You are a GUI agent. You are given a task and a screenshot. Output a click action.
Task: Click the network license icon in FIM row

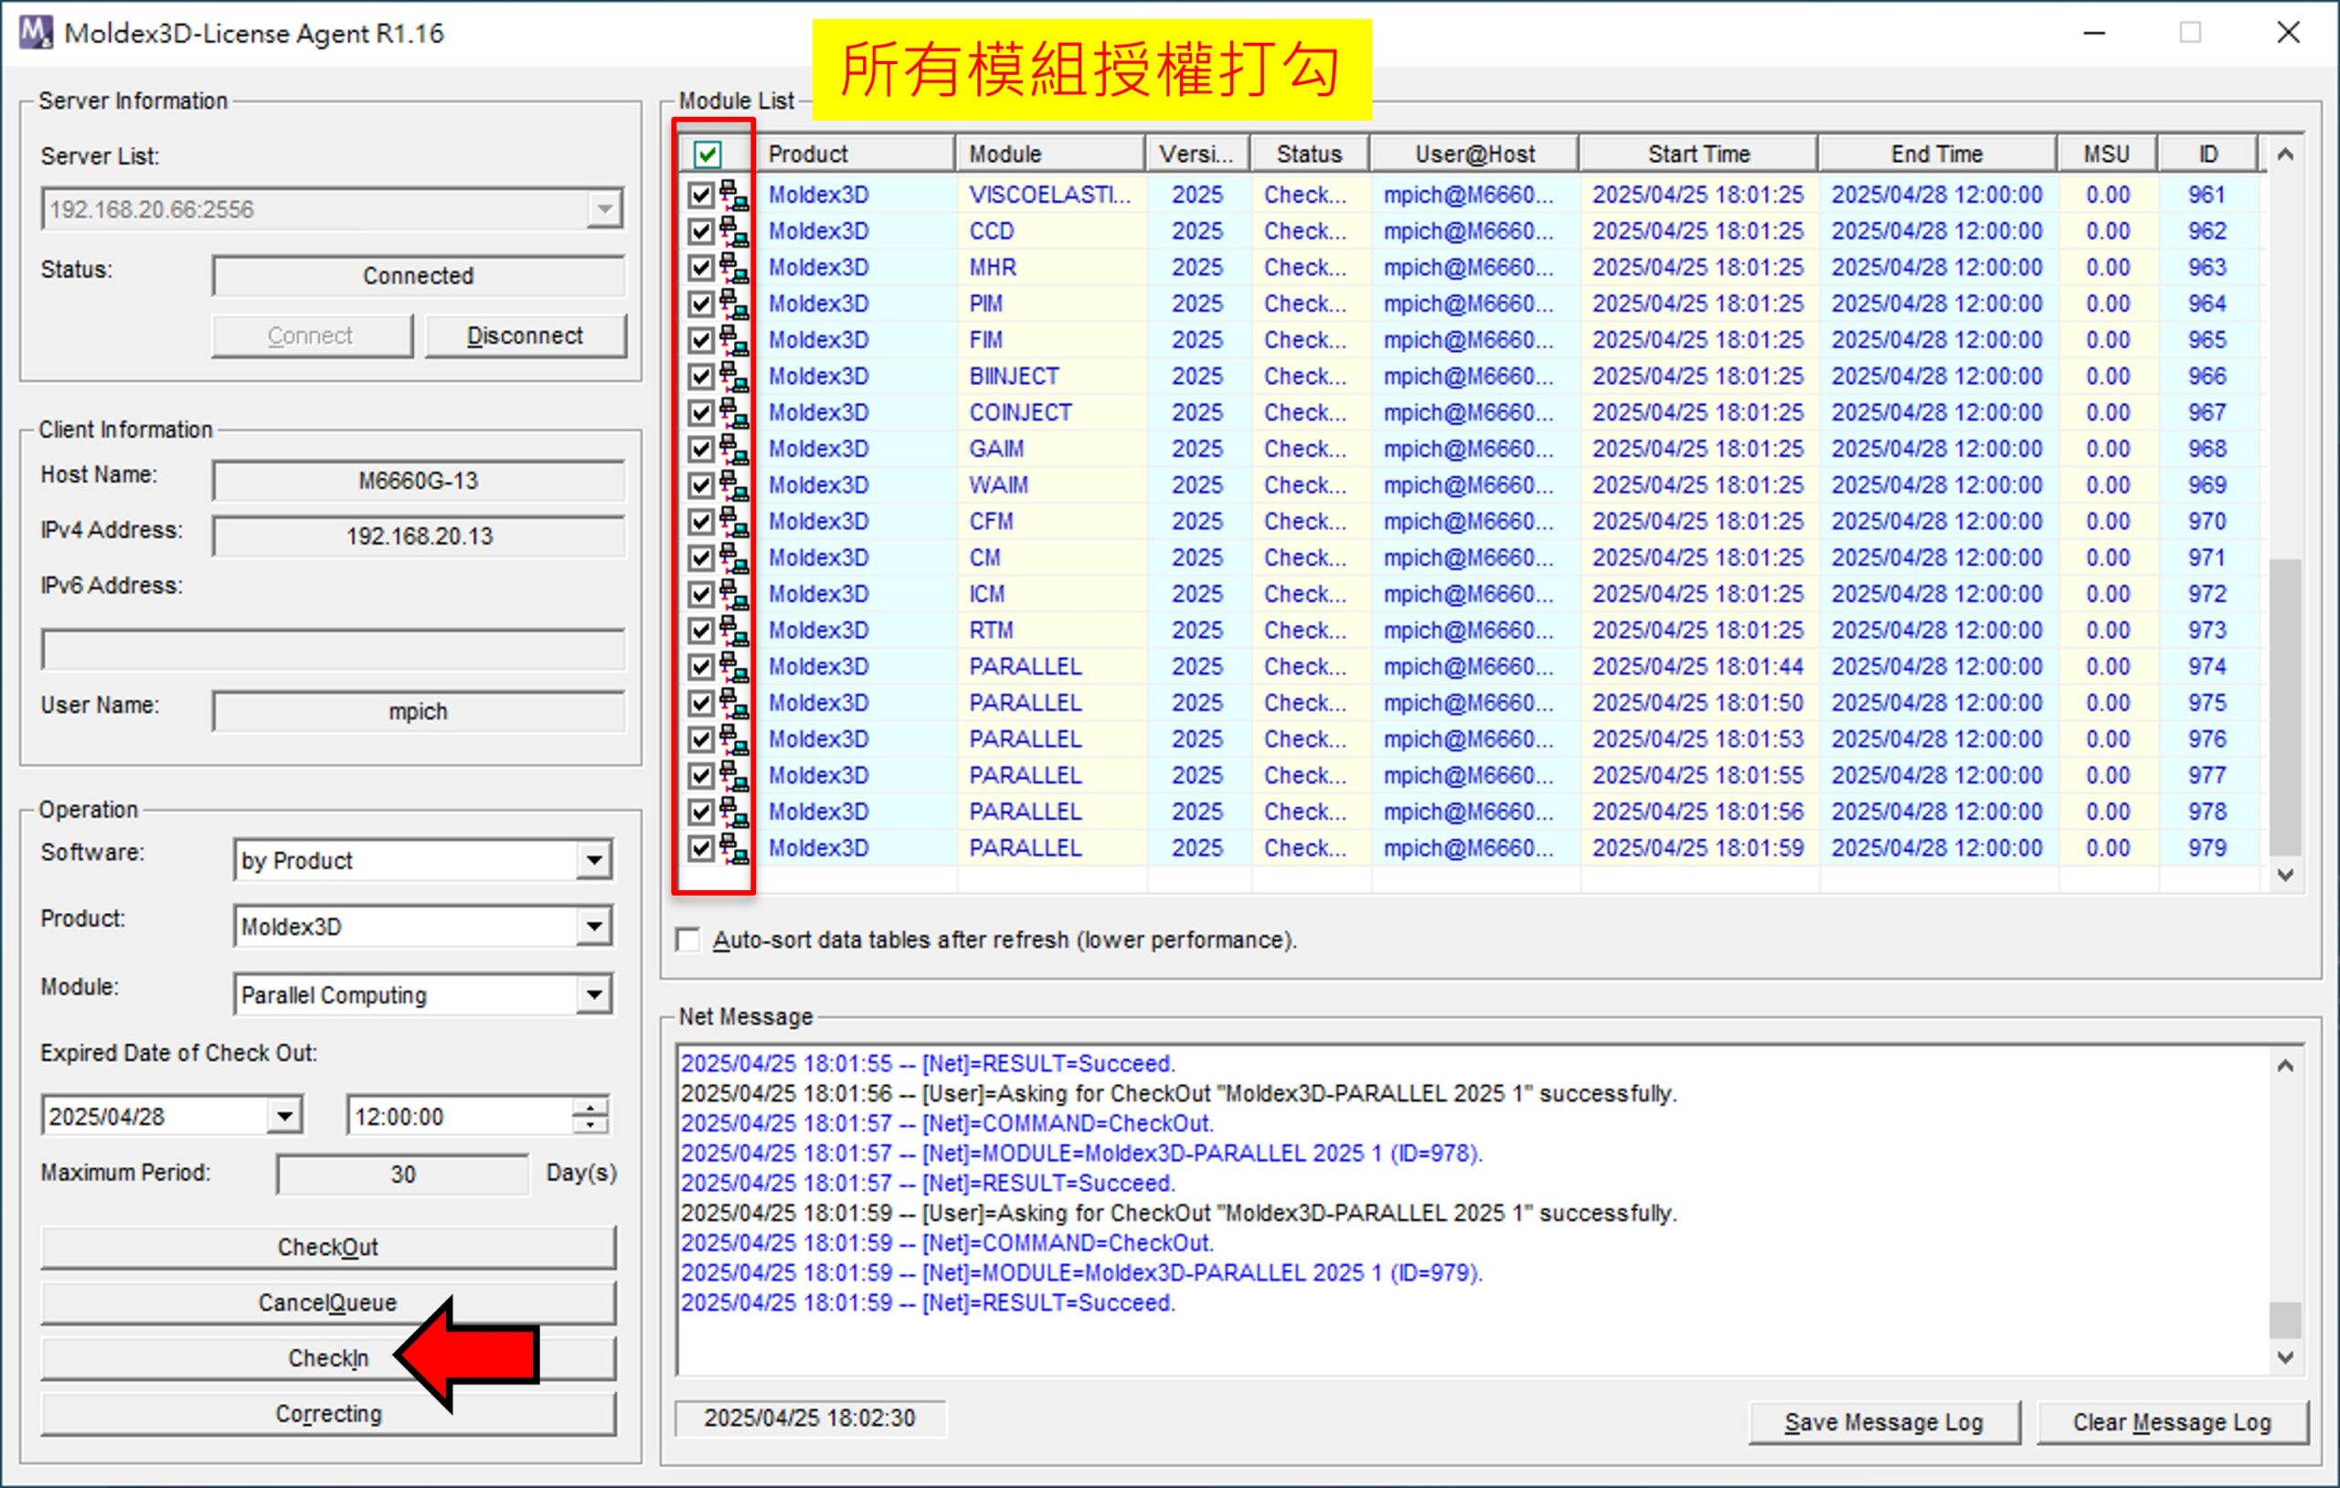[x=734, y=340]
